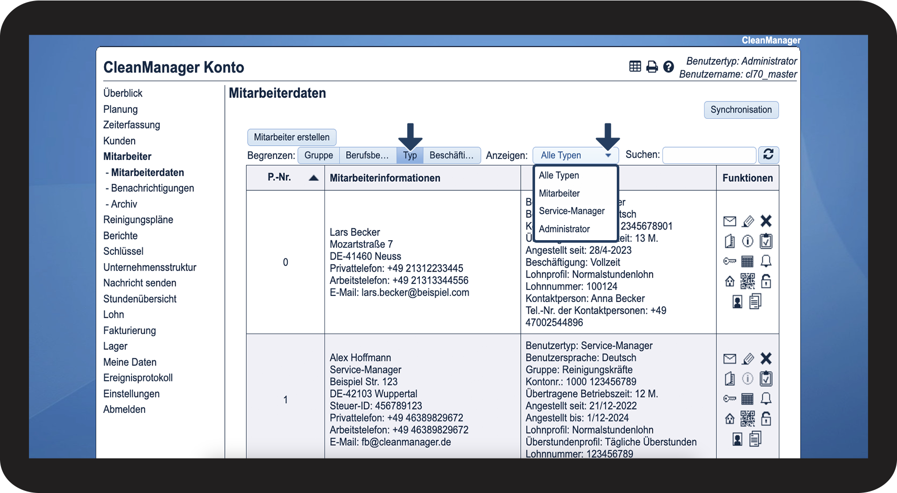Open Reinigungspläne in the sidebar

138,220
